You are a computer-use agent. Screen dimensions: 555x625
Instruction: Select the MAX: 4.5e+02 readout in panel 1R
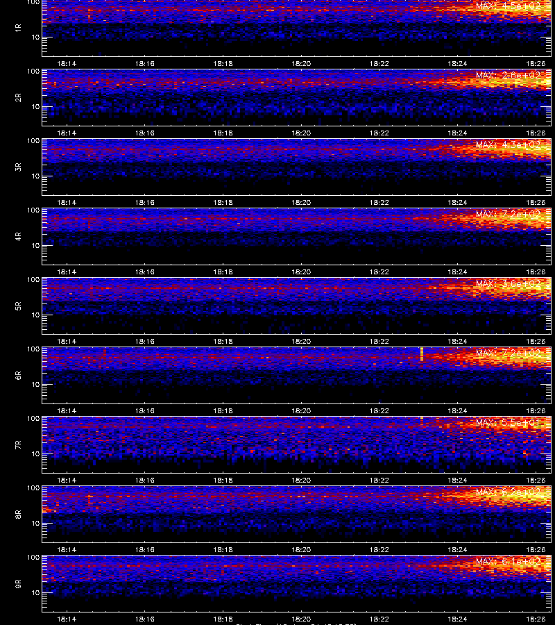508,6
